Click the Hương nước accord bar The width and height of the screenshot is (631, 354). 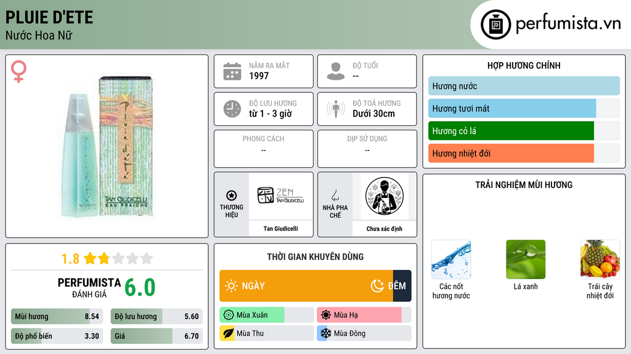[524, 86]
